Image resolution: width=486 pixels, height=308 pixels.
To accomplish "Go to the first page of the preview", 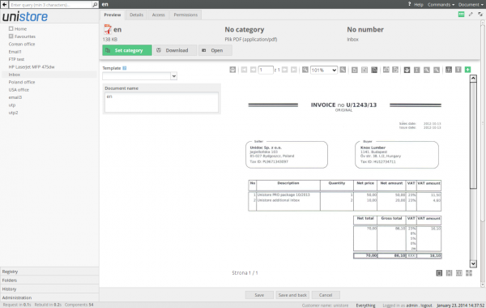I will (x=244, y=70).
